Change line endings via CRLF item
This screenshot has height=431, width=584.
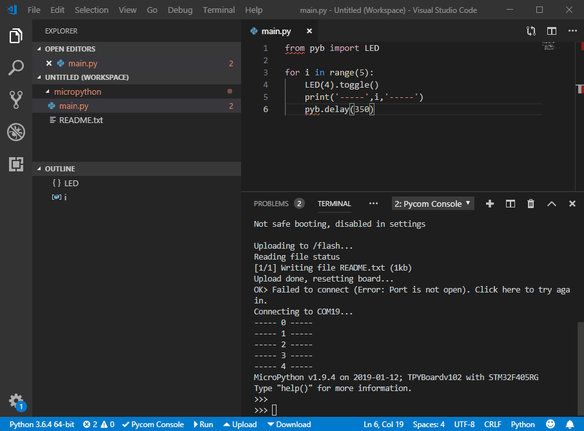pos(492,425)
